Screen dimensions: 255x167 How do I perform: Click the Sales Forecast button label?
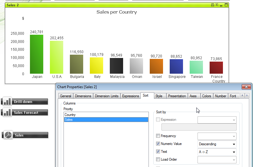26,113
